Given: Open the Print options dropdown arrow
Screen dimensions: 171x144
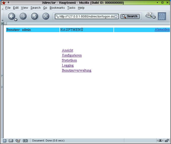Looking at the screenshot, I should [154, 18].
